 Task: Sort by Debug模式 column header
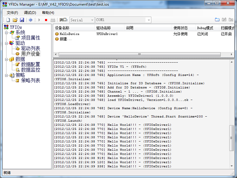207,28
